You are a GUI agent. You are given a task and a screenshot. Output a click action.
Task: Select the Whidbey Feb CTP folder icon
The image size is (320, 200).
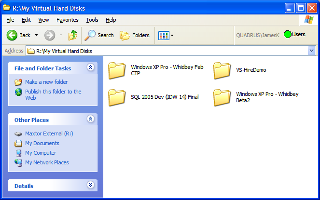click(x=117, y=70)
